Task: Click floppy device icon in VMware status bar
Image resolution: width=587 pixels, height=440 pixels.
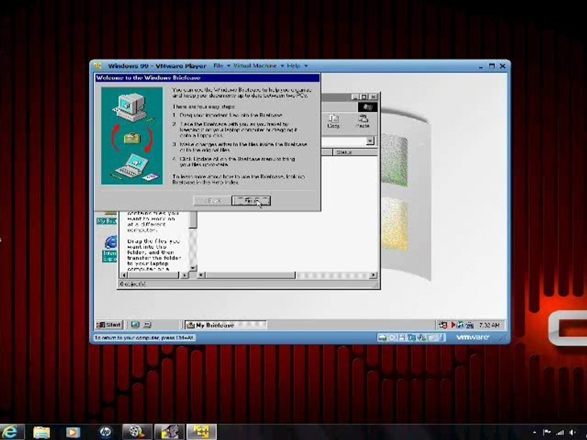Action: (402, 337)
